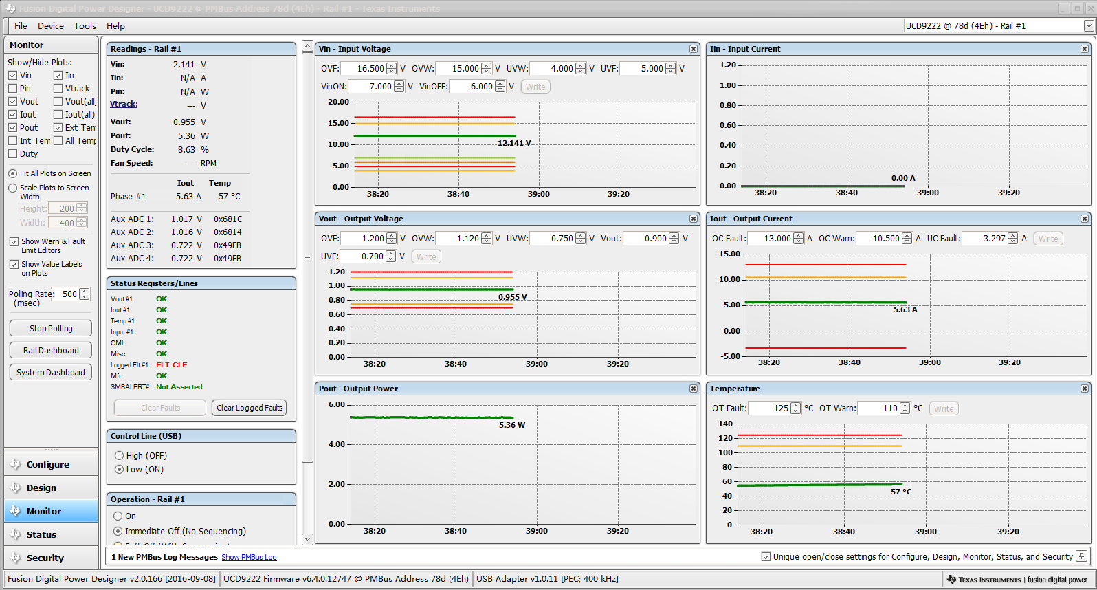Click Clear Logged Faults button
This screenshot has height=590, width=1097.
pyautogui.click(x=250, y=408)
